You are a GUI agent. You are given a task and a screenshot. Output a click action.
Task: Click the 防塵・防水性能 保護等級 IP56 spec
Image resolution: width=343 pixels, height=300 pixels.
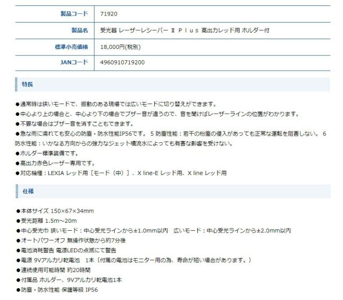tap(57, 290)
